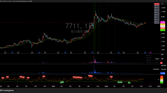This screenshot has height=93, width=167.
Task: Select the green Bull label near June 2026
Action: [129, 83]
